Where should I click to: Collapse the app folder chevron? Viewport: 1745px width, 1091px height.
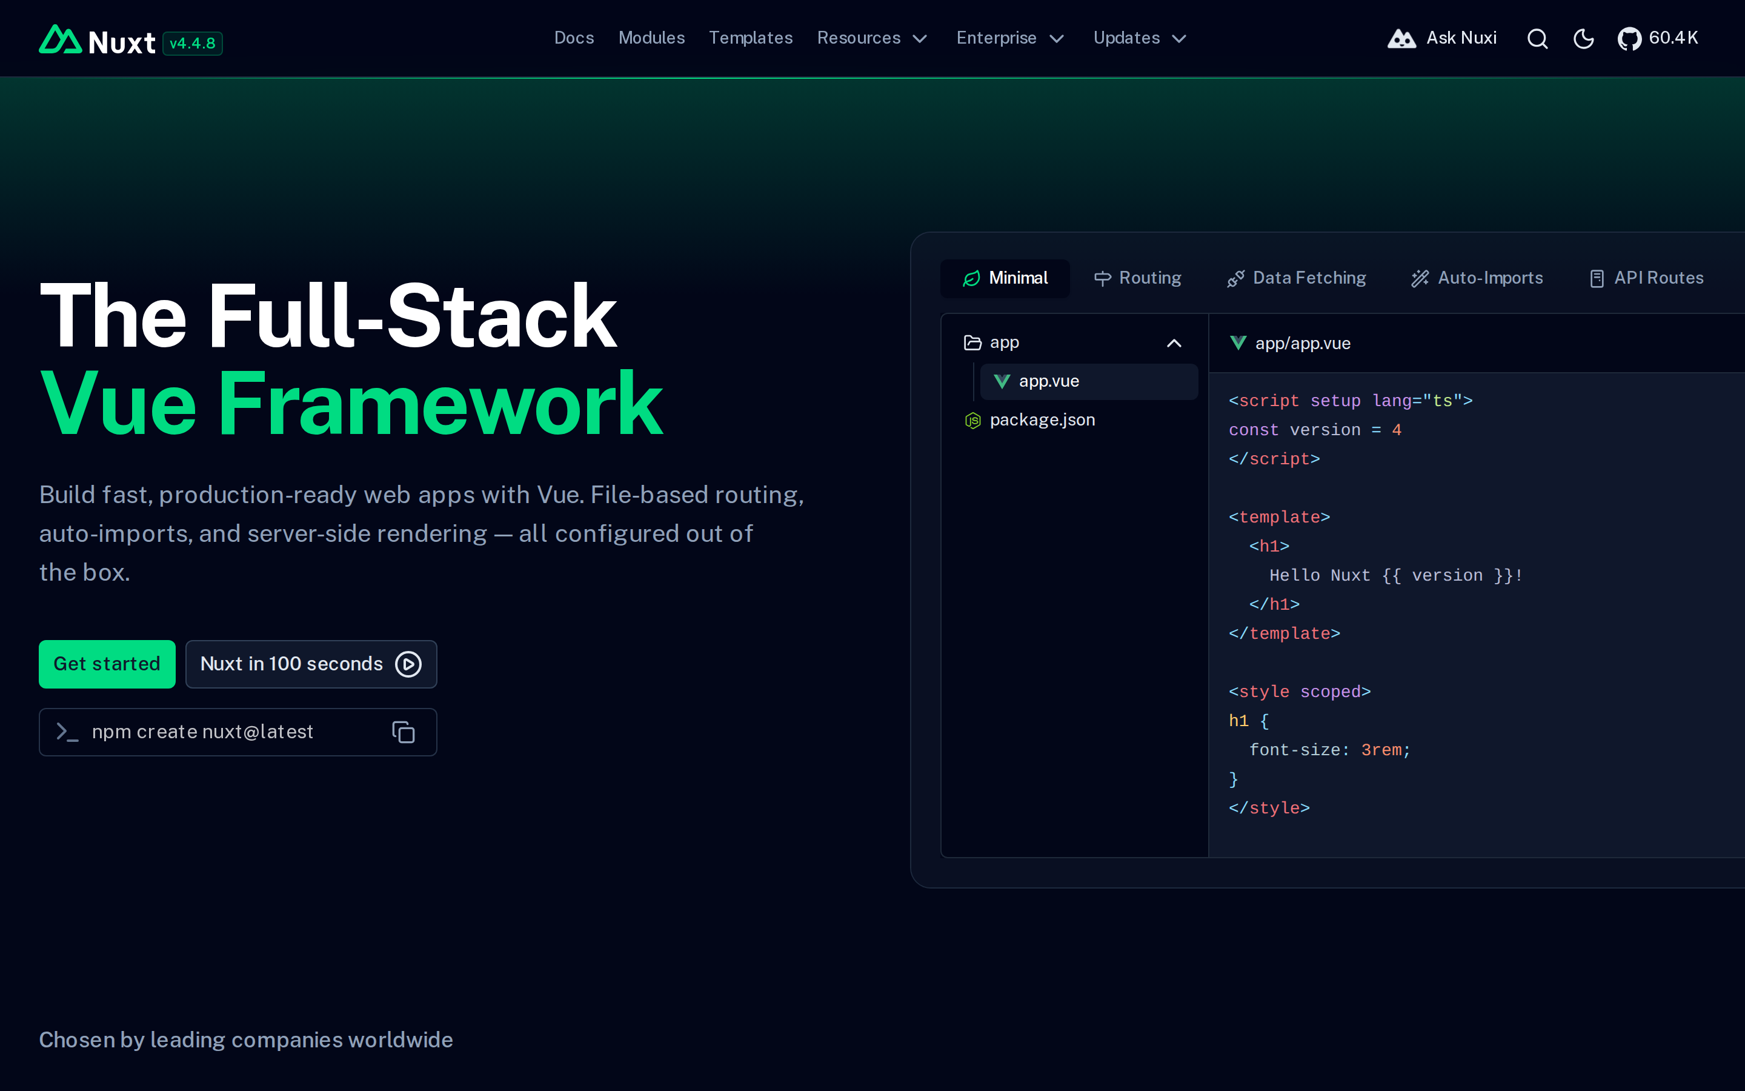tap(1174, 344)
